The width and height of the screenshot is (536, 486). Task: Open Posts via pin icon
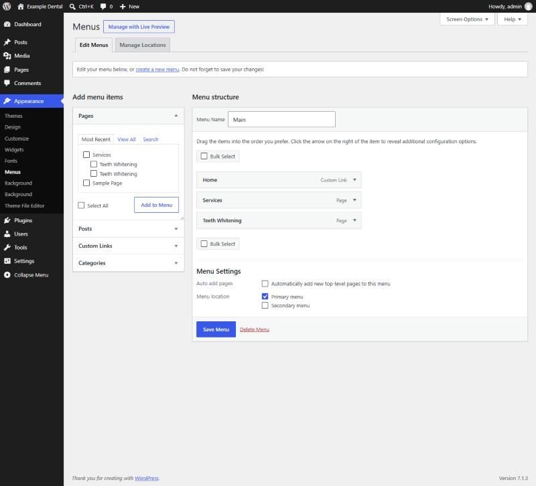tap(7, 42)
